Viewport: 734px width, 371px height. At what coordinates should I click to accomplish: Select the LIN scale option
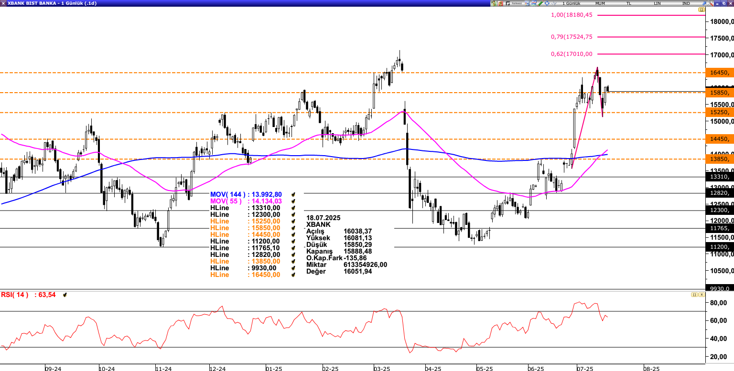tap(657, 3)
